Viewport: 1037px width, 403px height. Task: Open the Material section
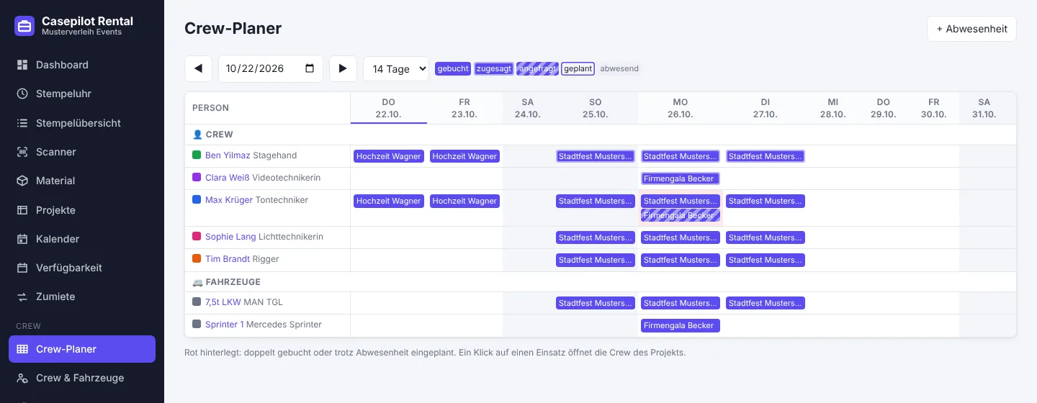click(82, 181)
